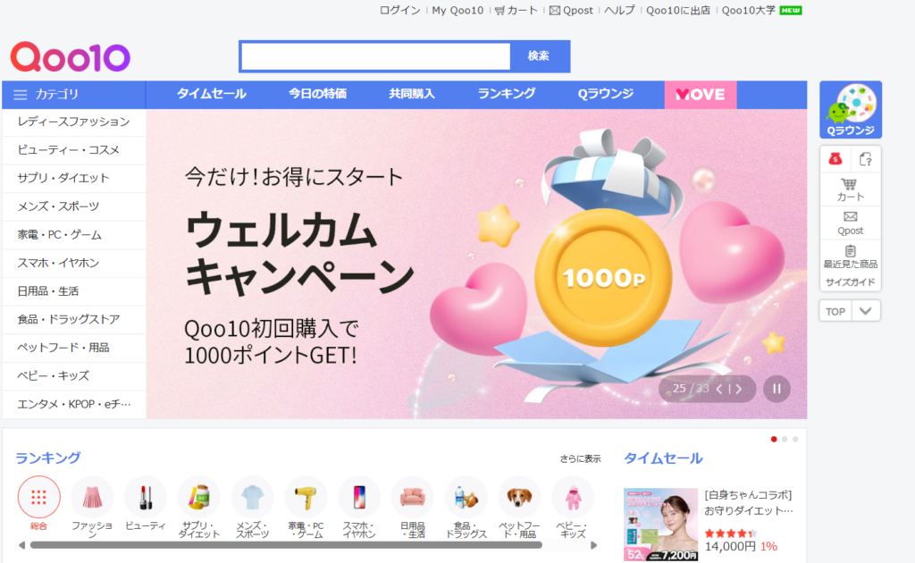
Task: Select the ファッション skirt ranking icon
Action: click(x=92, y=497)
